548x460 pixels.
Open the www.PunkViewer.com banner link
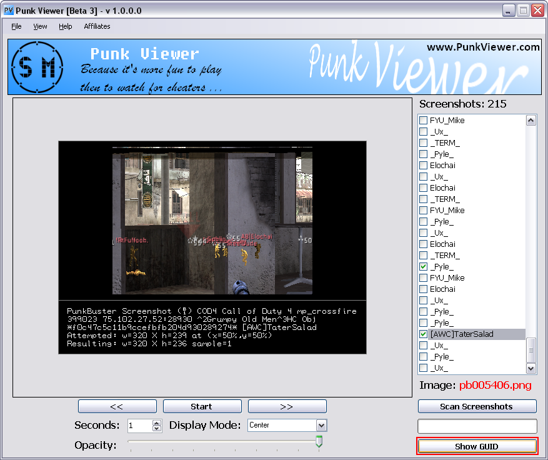(483, 47)
